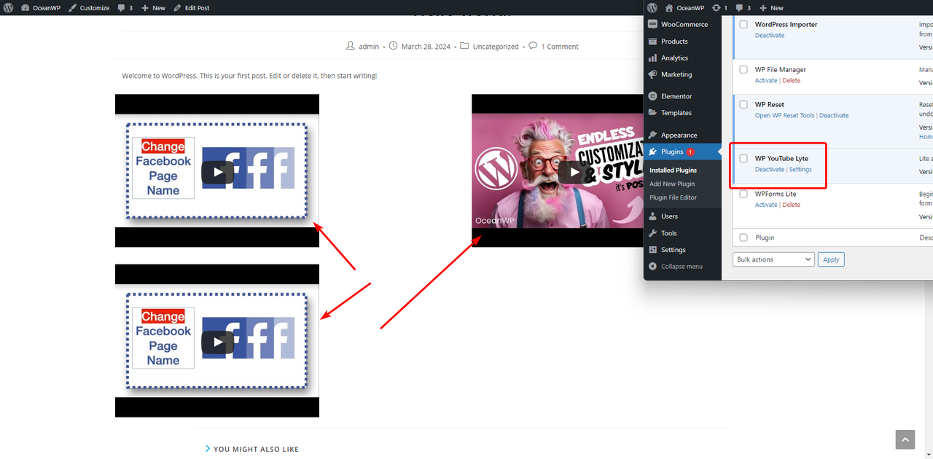Toggle the select-all Plugin checkbox
933x459 pixels.
click(x=743, y=238)
